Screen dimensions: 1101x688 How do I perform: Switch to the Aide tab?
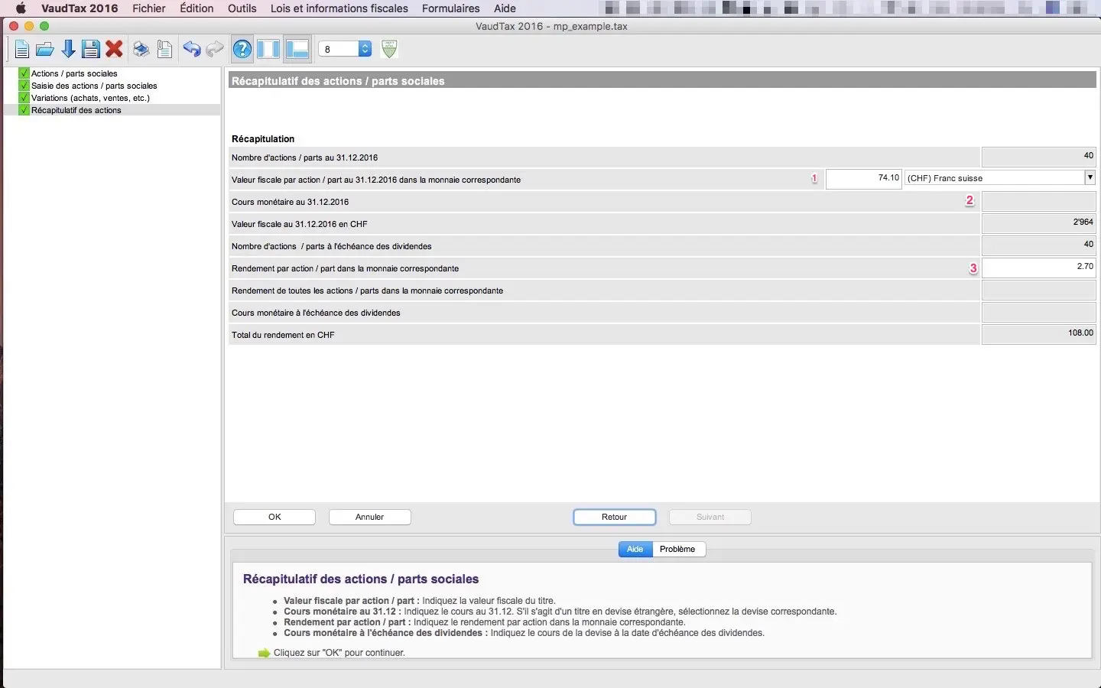635,549
